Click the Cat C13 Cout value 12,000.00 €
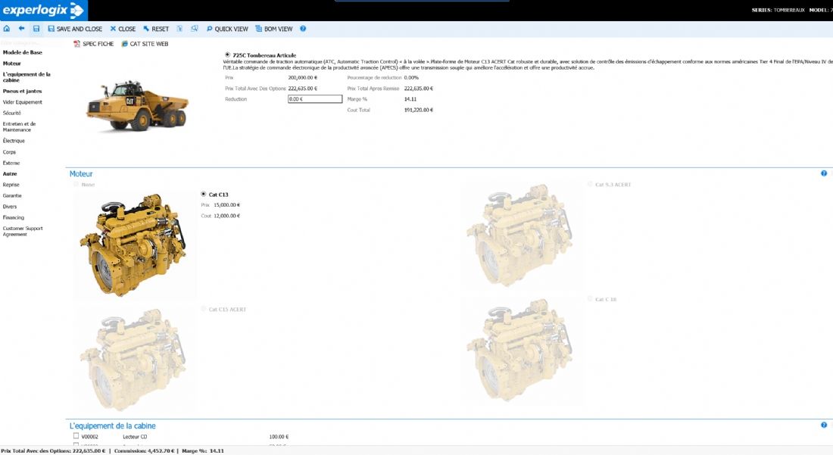The image size is (833, 455). point(227,216)
